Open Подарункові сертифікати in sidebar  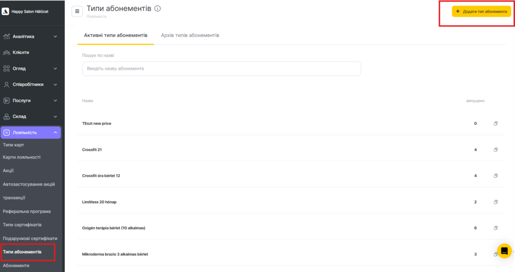click(30, 238)
